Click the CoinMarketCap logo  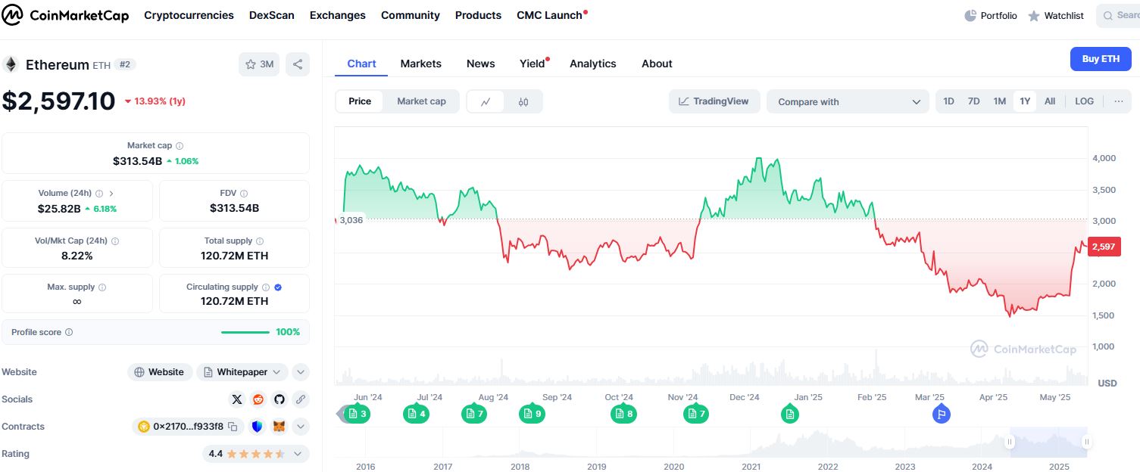tap(66, 15)
